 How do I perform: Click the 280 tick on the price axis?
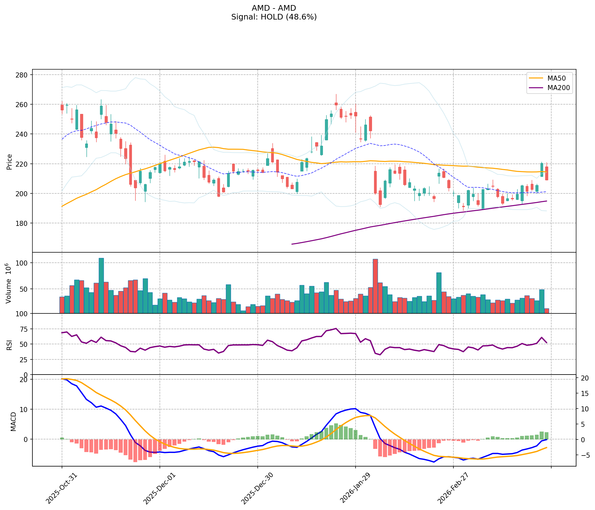[23, 75]
